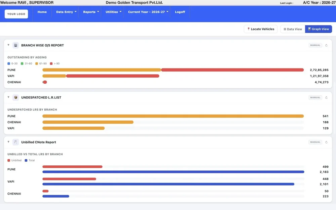Click the A/C Year : 2026-27 label
Screen dimensions: 336x210
[319, 3]
